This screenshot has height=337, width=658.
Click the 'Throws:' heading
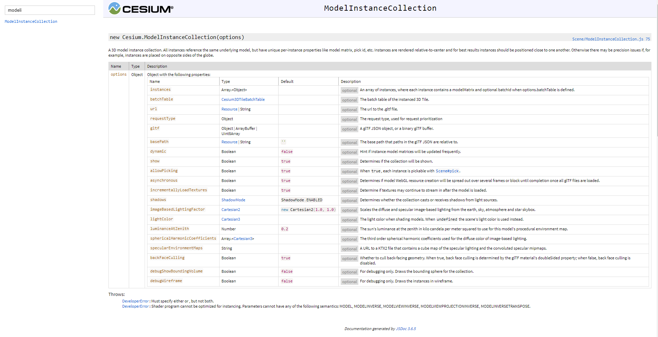coord(117,295)
